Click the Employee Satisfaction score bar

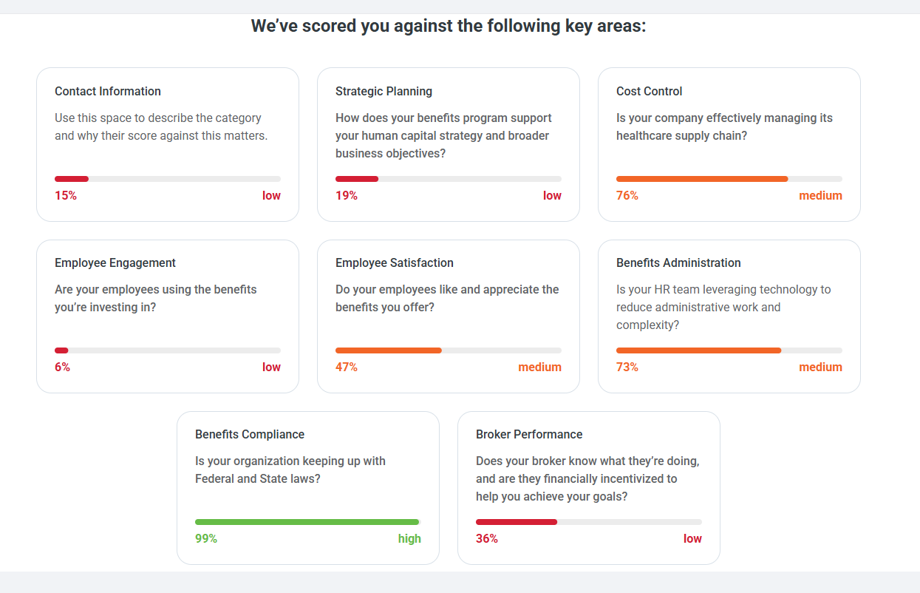coord(449,350)
